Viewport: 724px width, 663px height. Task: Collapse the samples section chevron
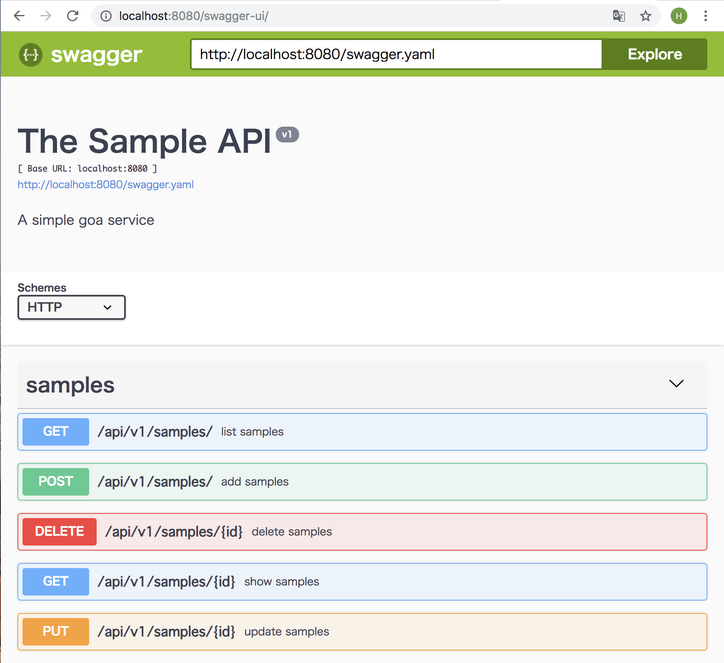point(676,384)
